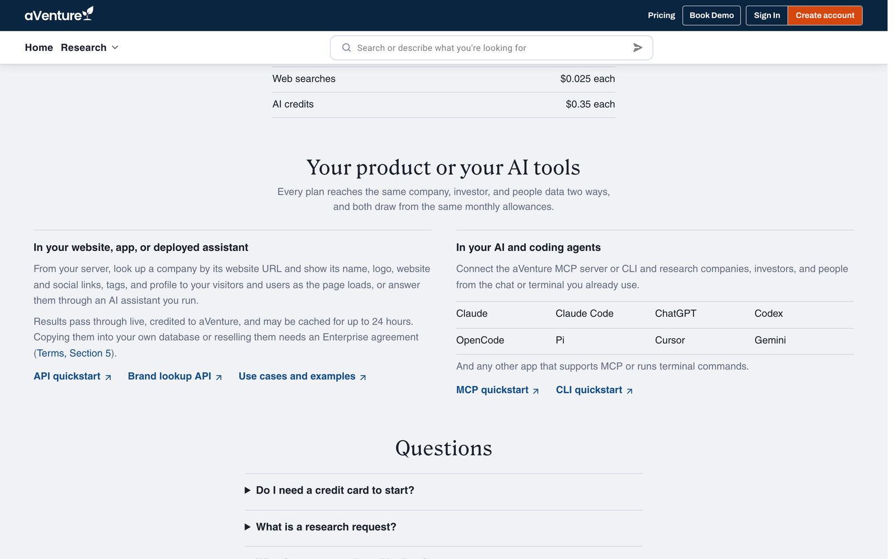
Task: Expand the Research menu chevron
Action: click(x=115, y=48)
